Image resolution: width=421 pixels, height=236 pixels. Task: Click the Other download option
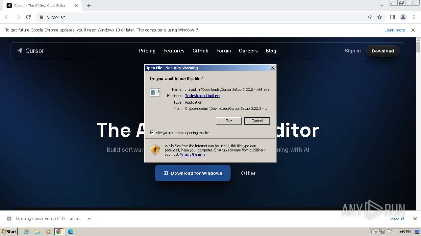pos(248,173)
